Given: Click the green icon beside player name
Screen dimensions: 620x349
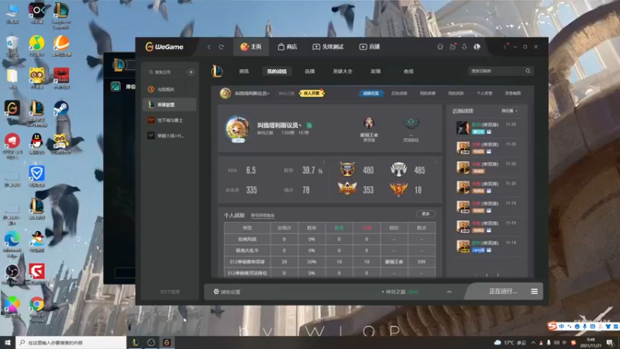Looking at the screenshot, I should point(309,126).
